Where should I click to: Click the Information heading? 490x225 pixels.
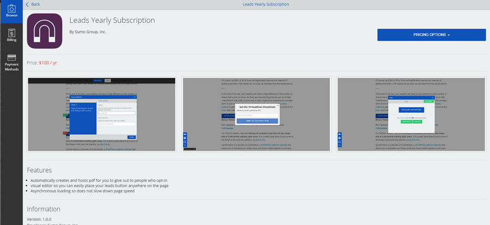point(44,209)
